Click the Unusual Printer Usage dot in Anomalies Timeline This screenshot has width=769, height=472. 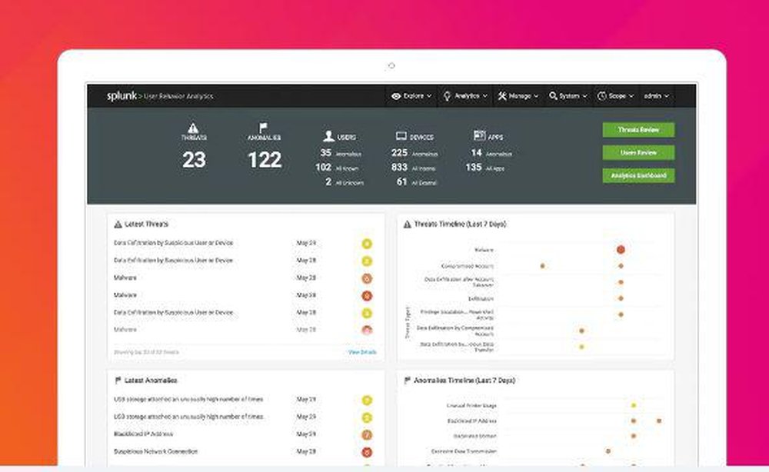pyautogui.click(x=634, y=405)
